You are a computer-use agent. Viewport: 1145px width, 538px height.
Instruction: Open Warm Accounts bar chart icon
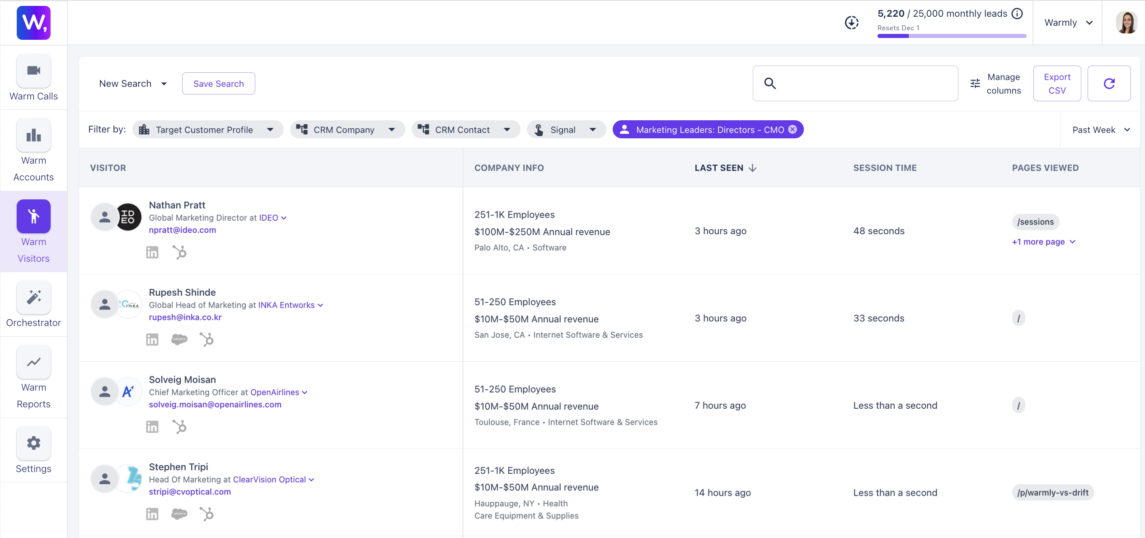click(x=33, y=135)
